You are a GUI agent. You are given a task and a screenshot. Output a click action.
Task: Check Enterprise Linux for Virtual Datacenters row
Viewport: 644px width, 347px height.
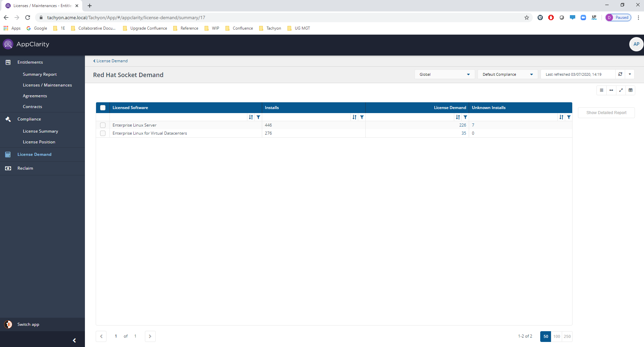pyautogui.click(x=103, y=133)
